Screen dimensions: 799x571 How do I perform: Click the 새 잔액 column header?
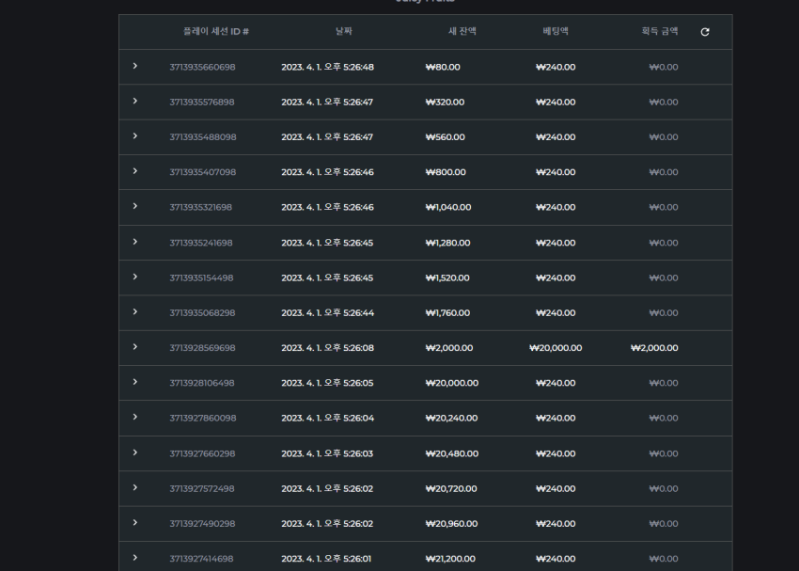point(462,31)
